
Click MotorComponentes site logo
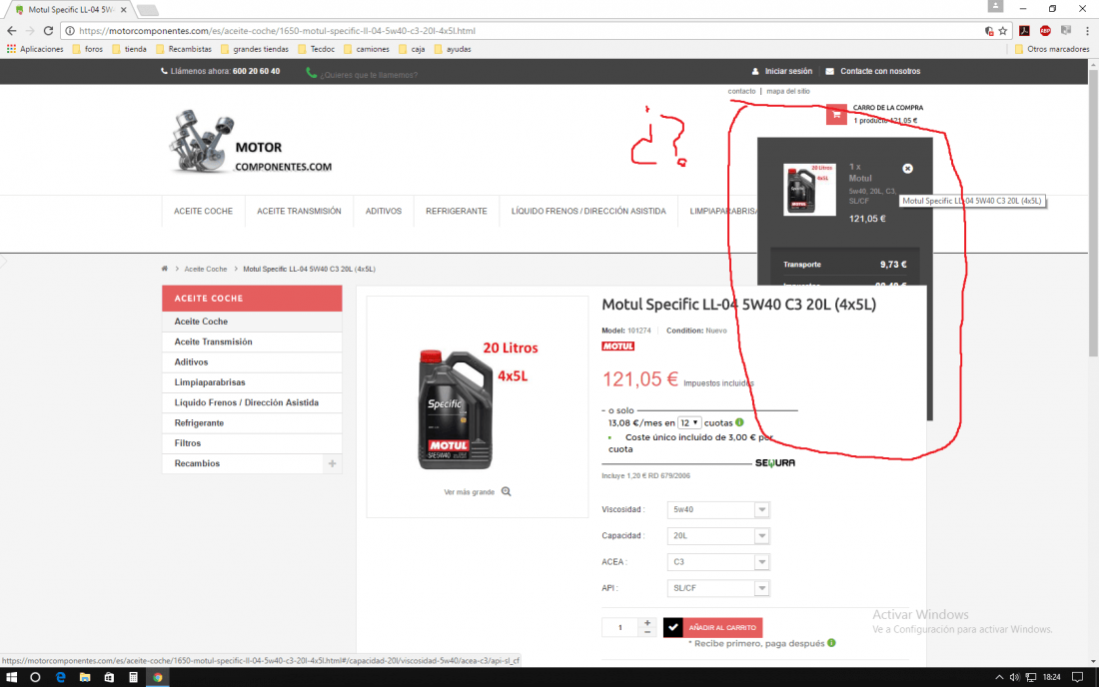250,142
